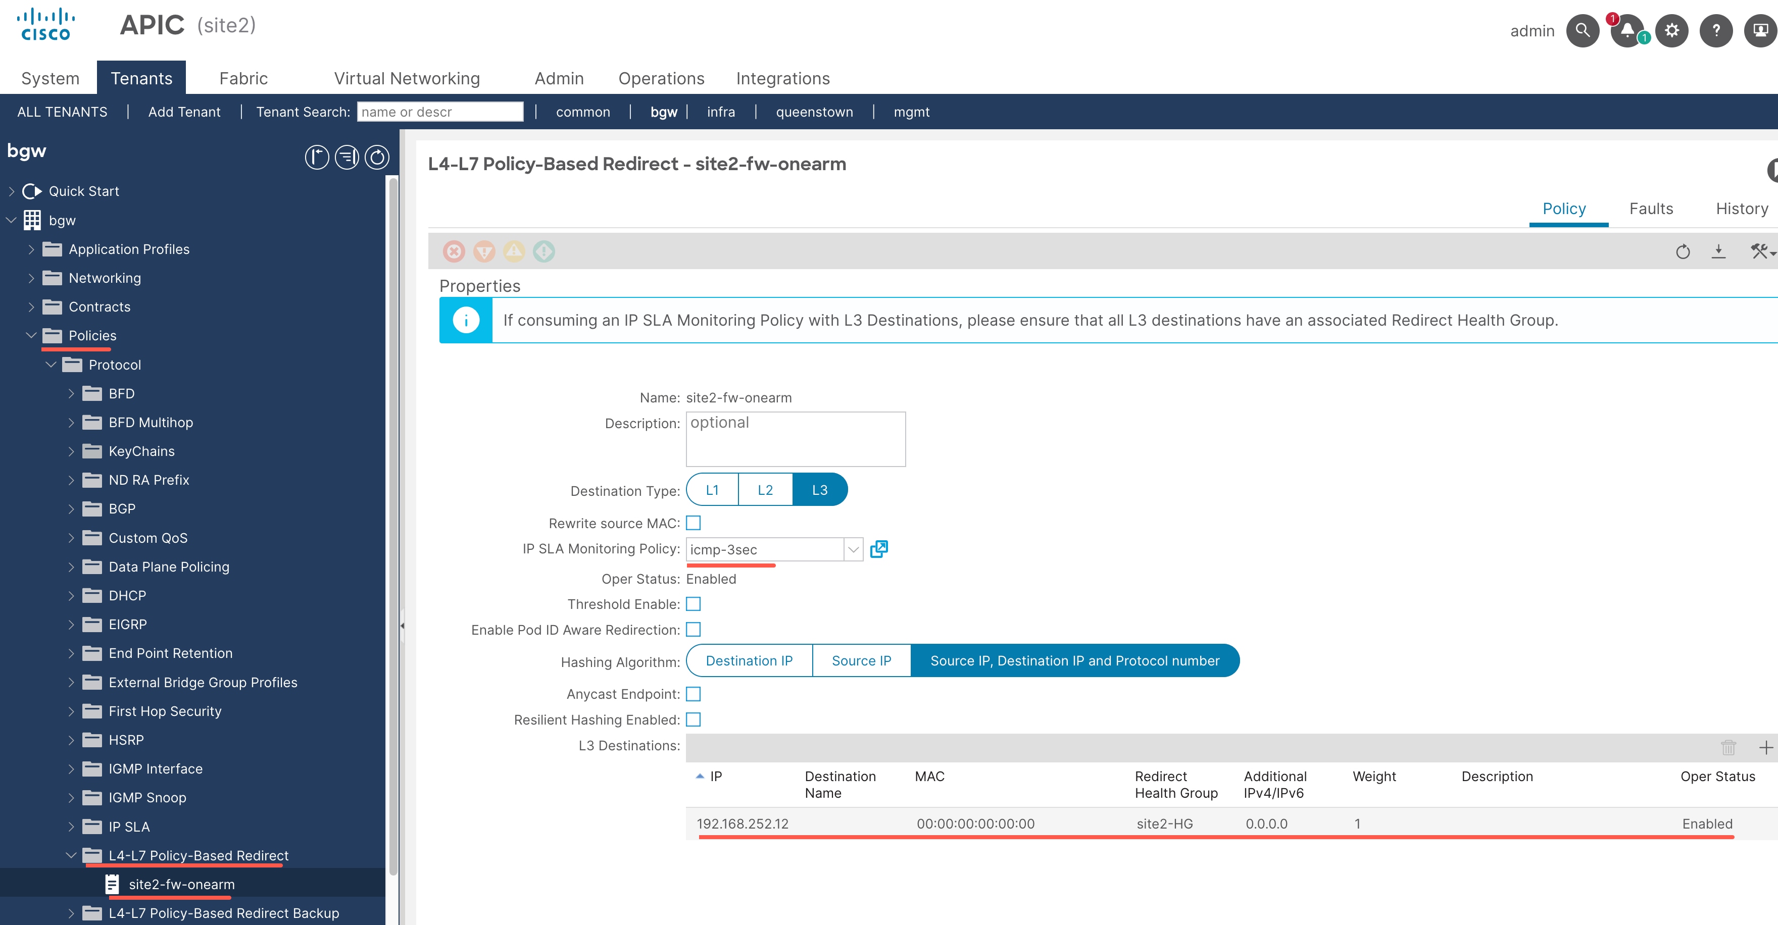
Task: Click the Description text area
Action: [x=796, y=439]
